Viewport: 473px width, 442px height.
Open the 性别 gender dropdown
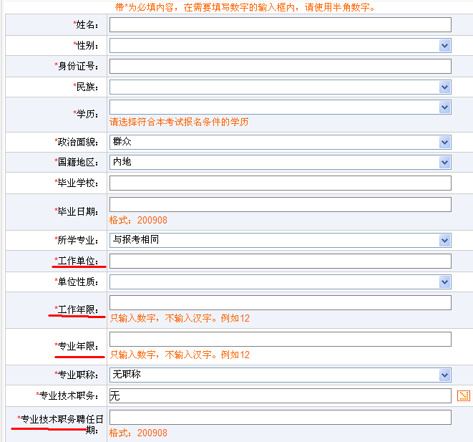[x=281, y=46]
